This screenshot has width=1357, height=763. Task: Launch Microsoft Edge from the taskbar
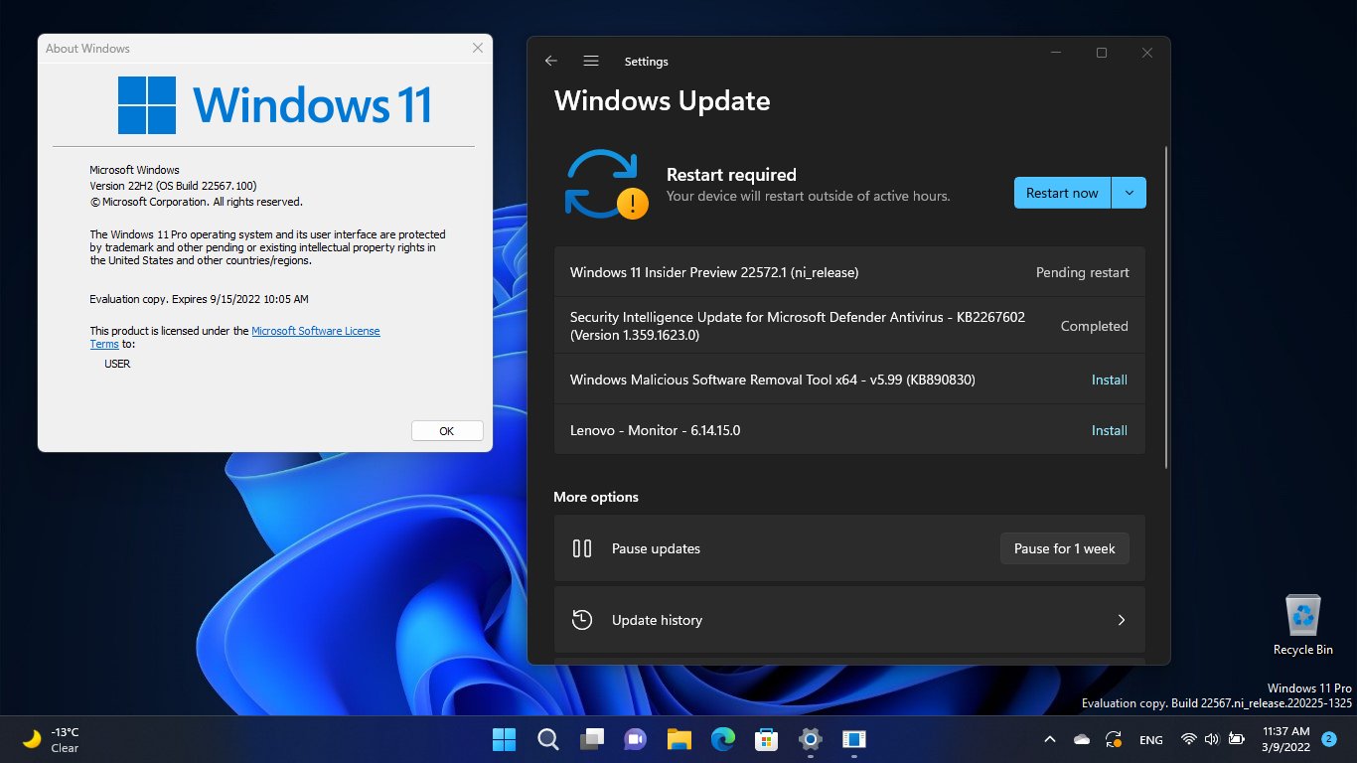(x=722, y=739)
